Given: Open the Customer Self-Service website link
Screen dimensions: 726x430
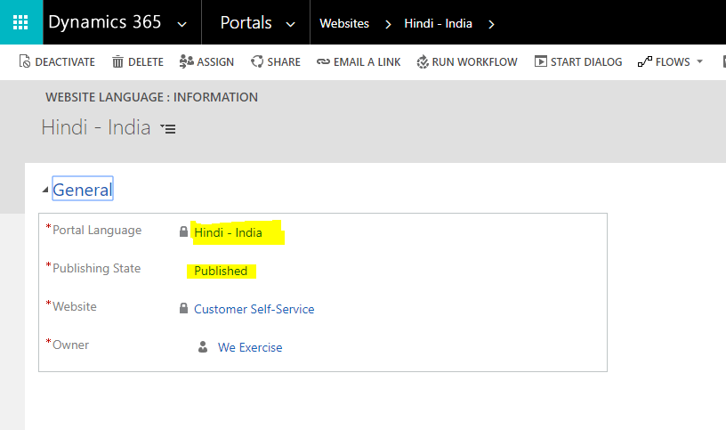Looking at the screenshot, I should click(254, 309).
